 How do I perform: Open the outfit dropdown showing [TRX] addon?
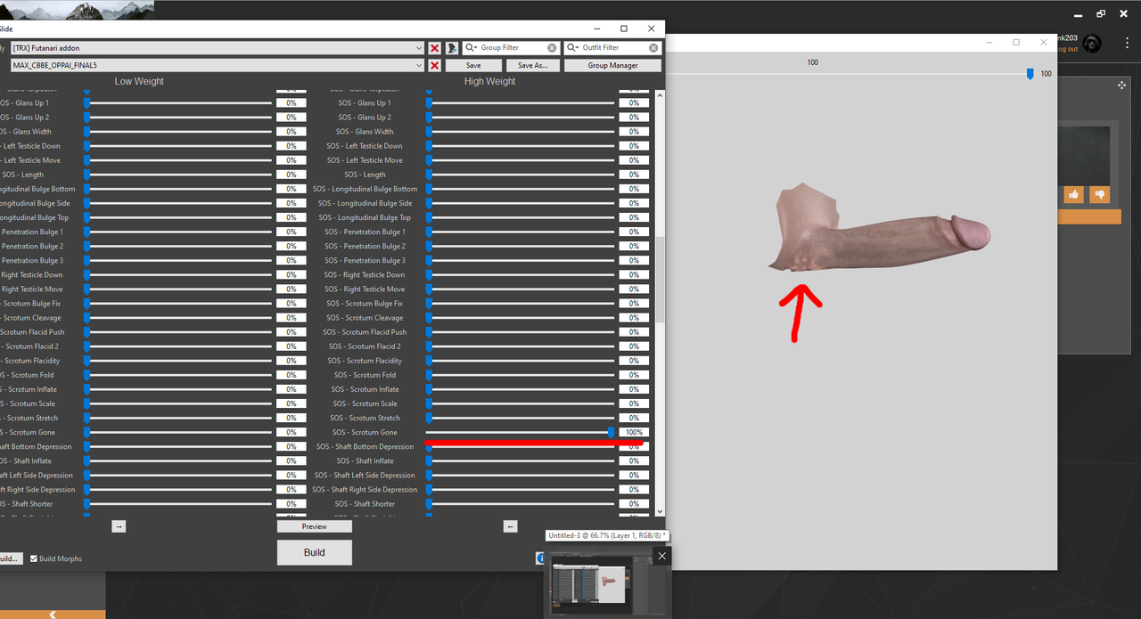click(x=217, y=48)
